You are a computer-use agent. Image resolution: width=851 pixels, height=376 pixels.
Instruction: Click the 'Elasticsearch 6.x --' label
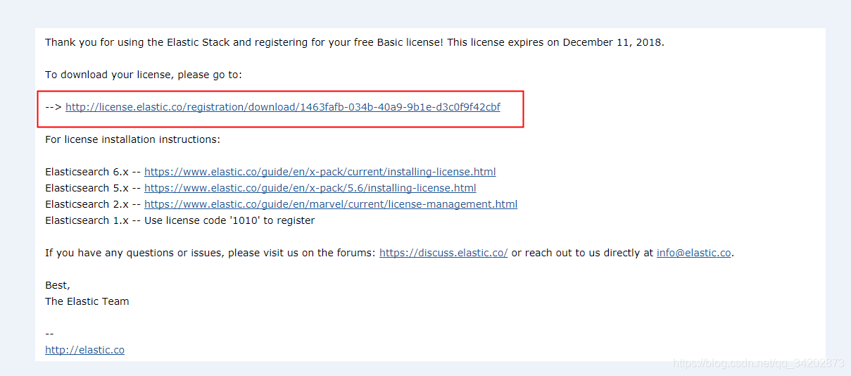(93, 172)
